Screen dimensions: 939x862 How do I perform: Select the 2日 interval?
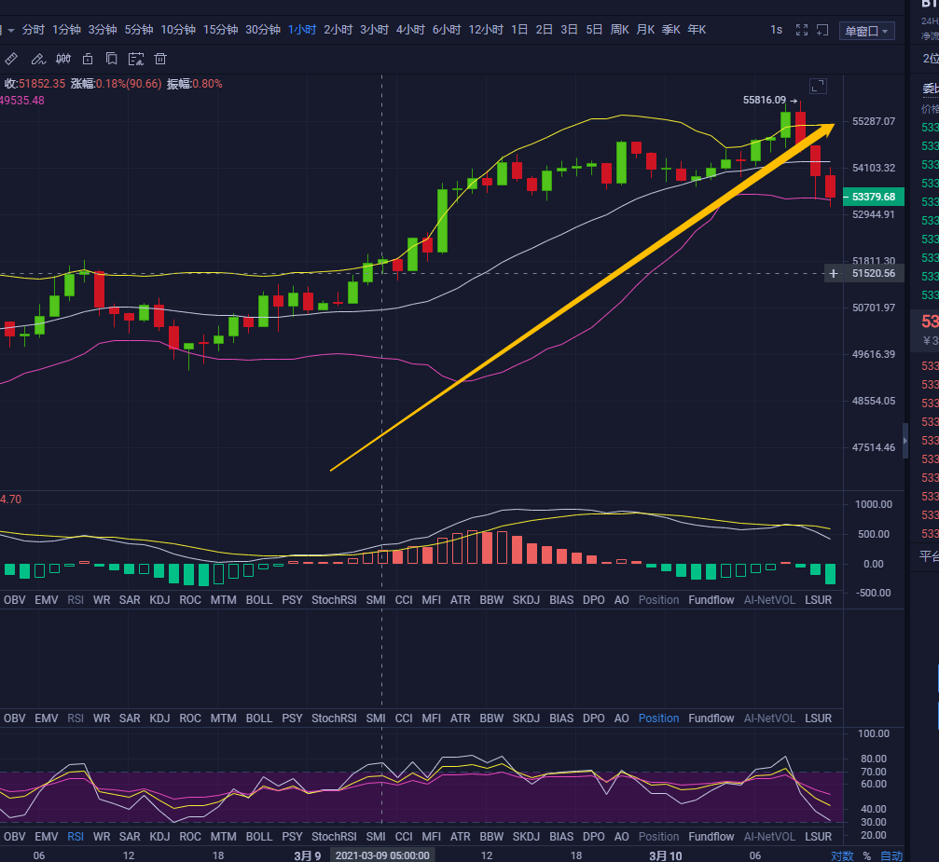tap(544, 30)
